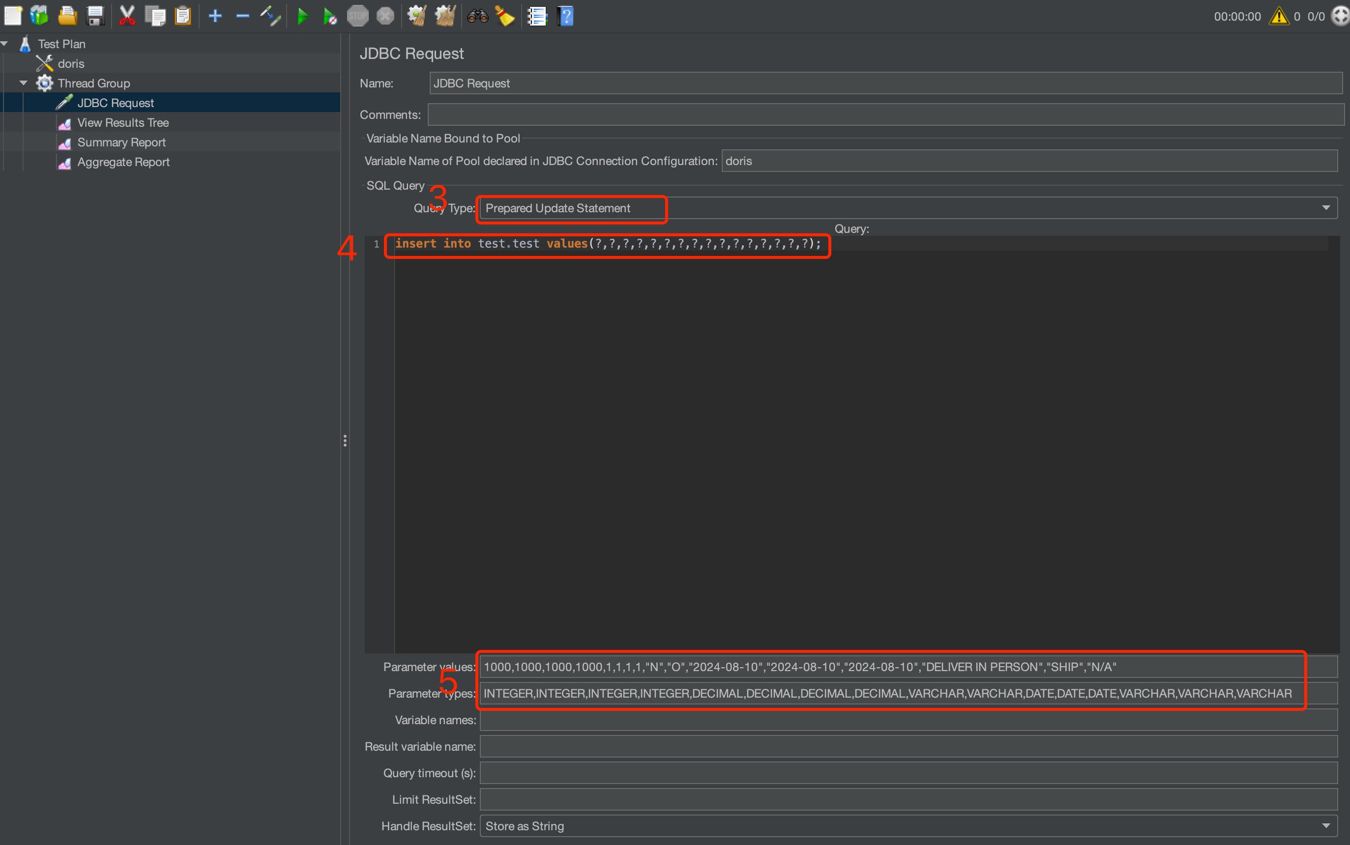Screen dimensions: 1350x845
Task: Copy the selected JDBC Request element
Action: pos(156,15)
